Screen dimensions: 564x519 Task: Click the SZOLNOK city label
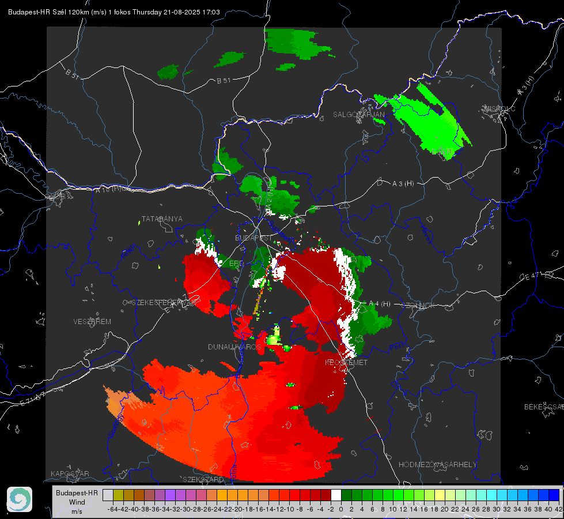point(418,305)
